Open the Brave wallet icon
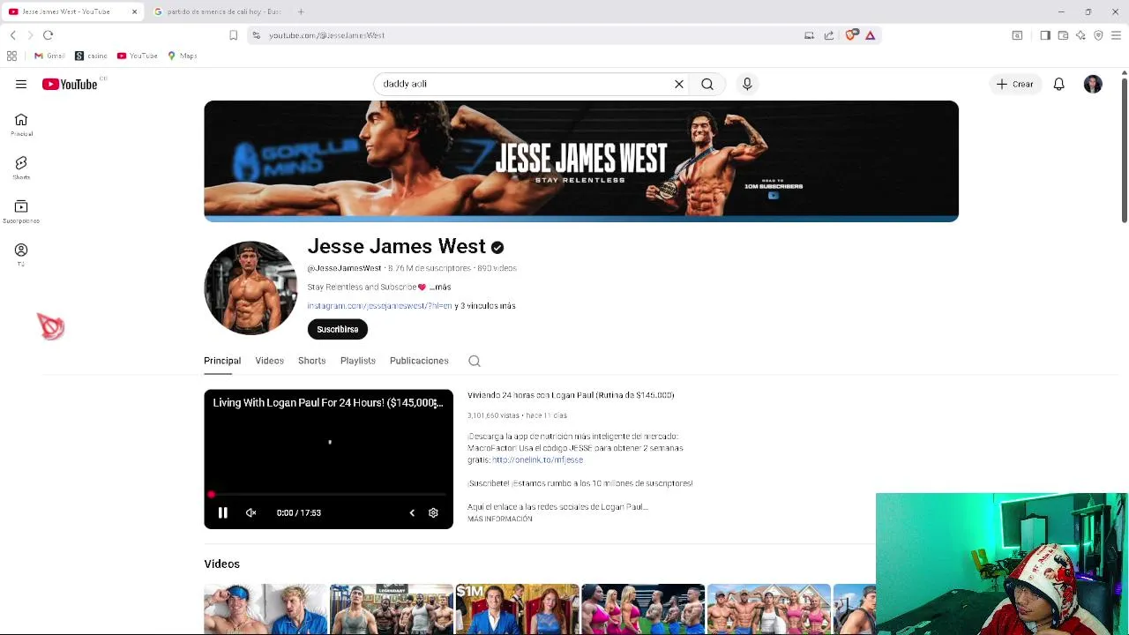Screen dimensions: 1129x635 (x=1063, y=35)
